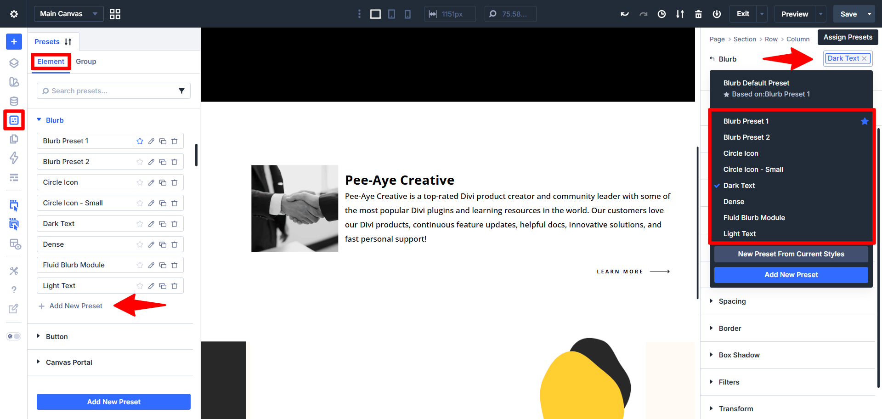The height and width of the screenshot is (419, 882).
Task: Click the trash clear layout icon
Action: pyautogui.click(x=698, y=14)
